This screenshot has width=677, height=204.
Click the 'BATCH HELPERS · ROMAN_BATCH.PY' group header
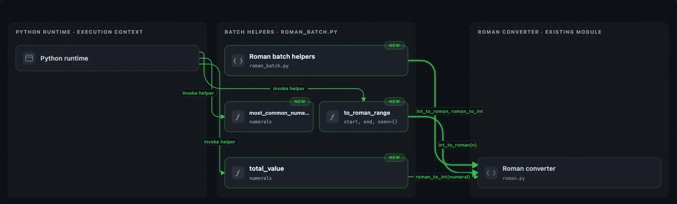click(281, 32)
